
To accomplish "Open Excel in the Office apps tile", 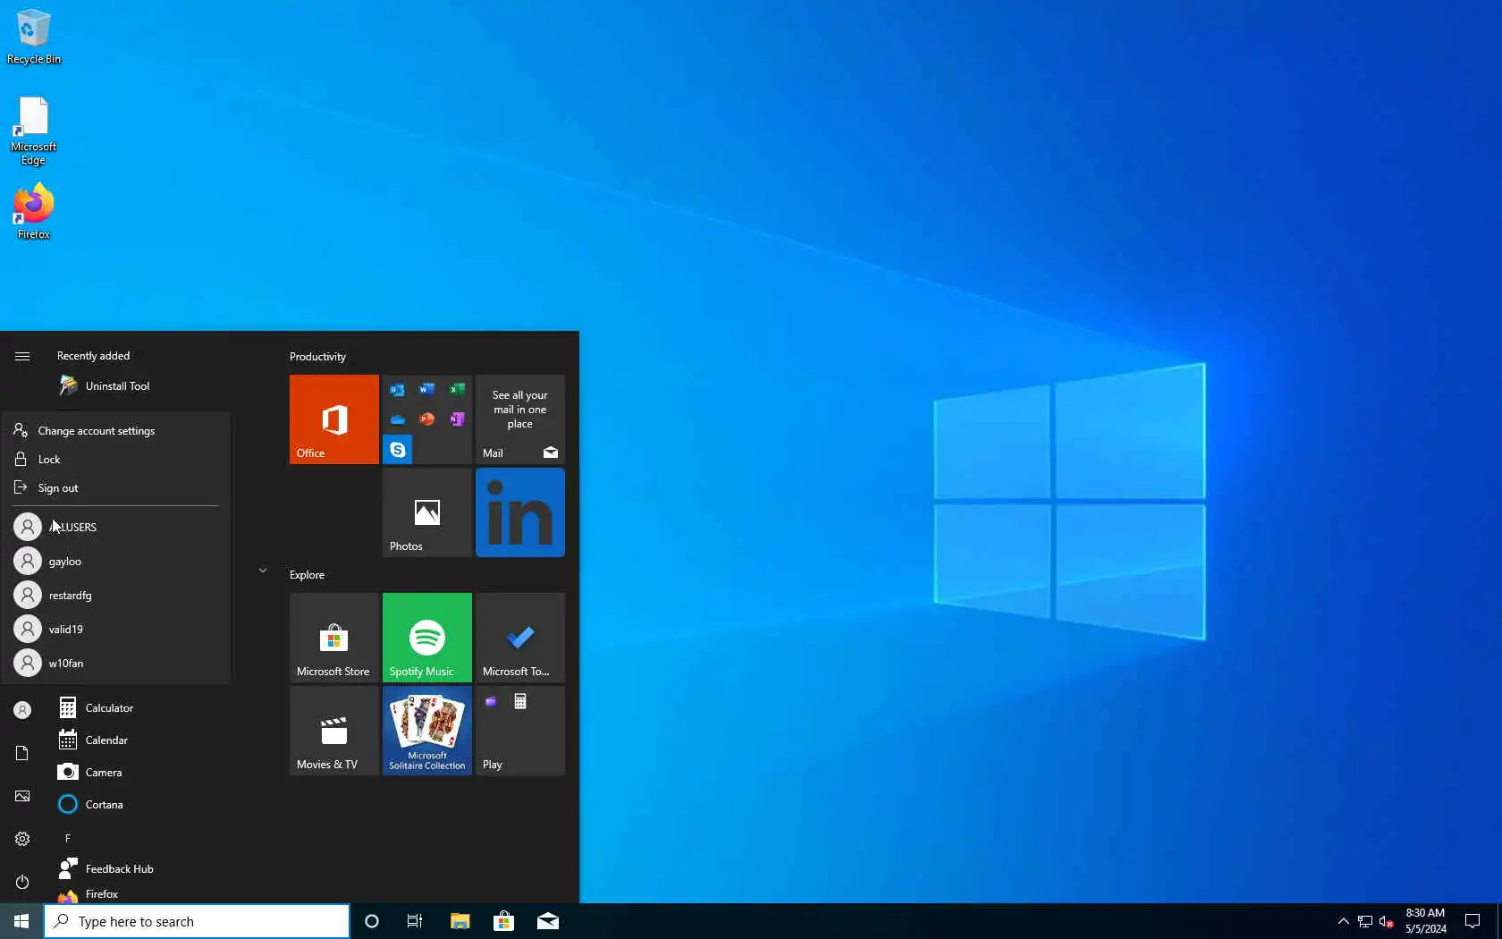I will (457, 389).
